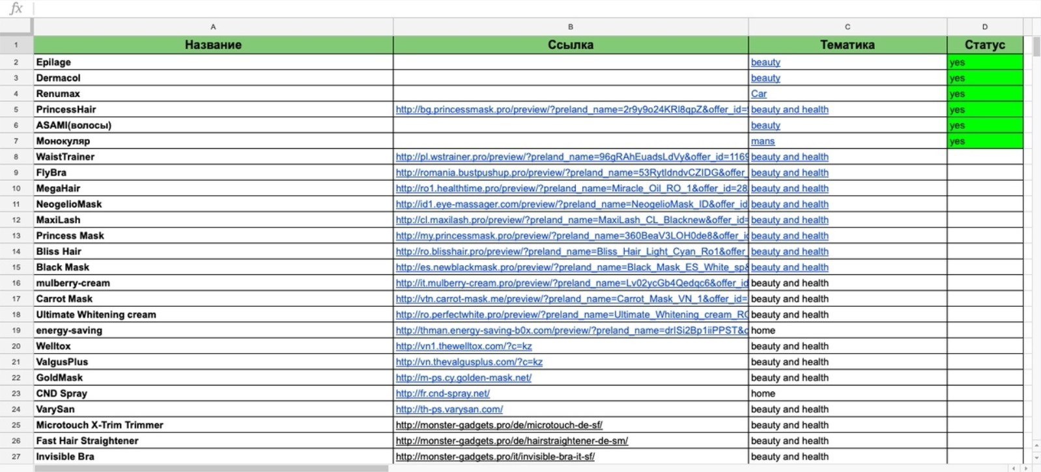Click the horizontal scrollbar right arrow
Screen dimensions: 1041x472
(x=1027, y=468)
